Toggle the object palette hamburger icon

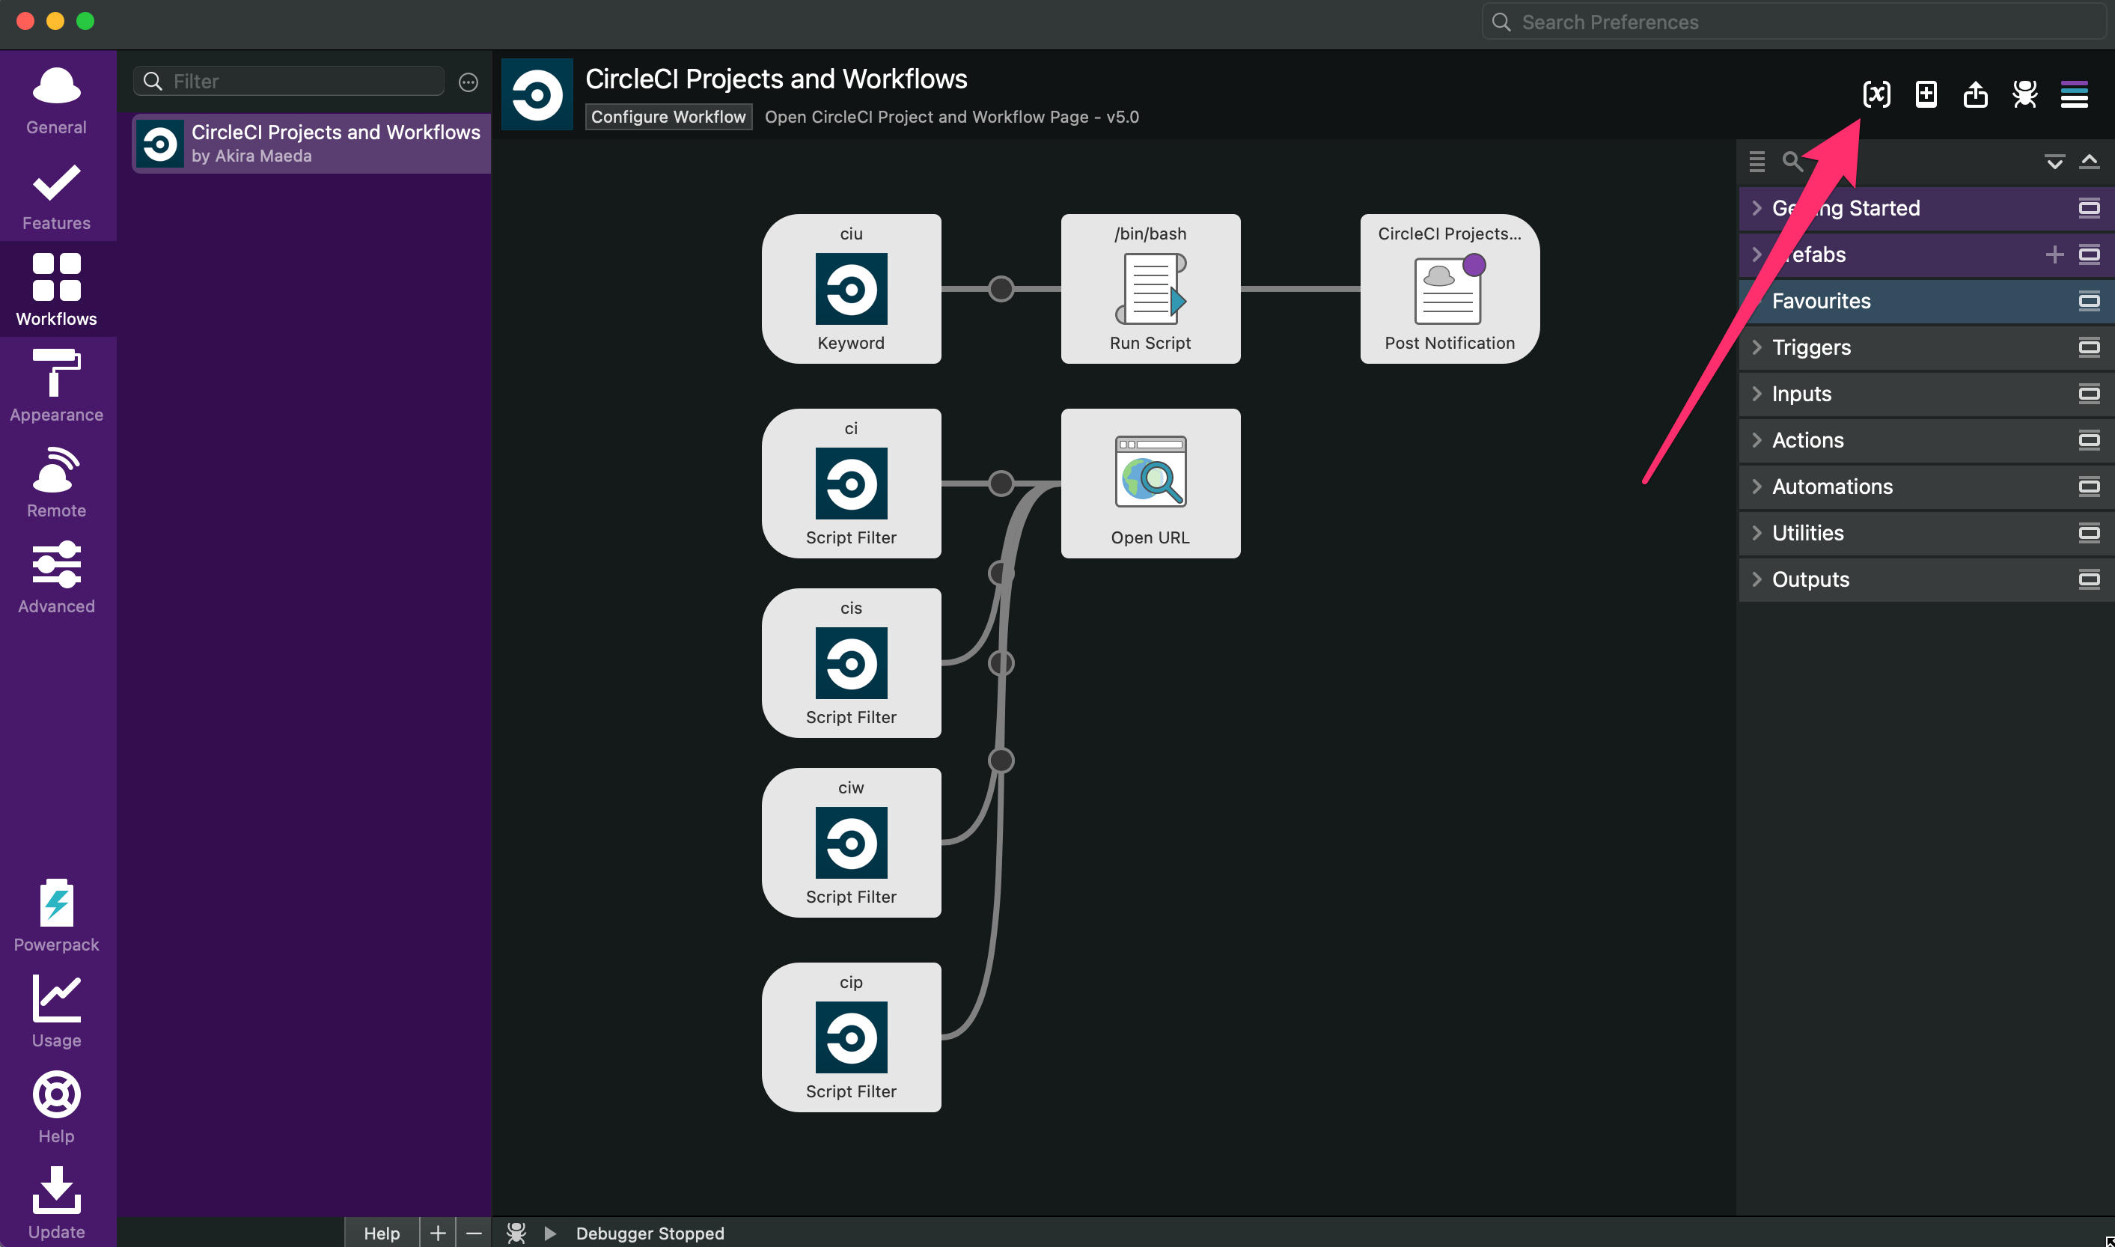(2074, 94)
